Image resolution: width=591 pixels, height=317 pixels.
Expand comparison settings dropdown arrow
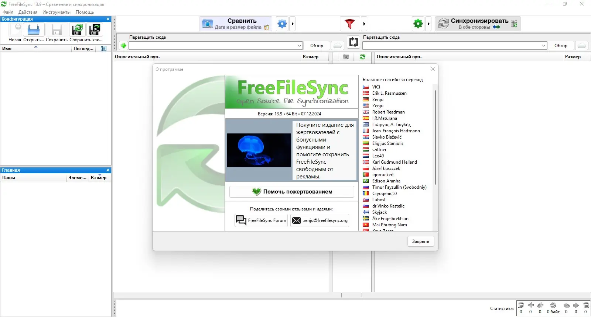pos(293,24)
